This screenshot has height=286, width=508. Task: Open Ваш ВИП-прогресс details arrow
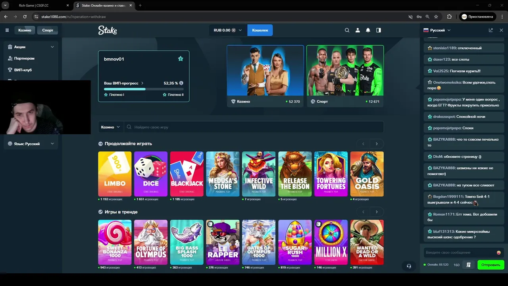pyautogui.click(x=142, y=83)
